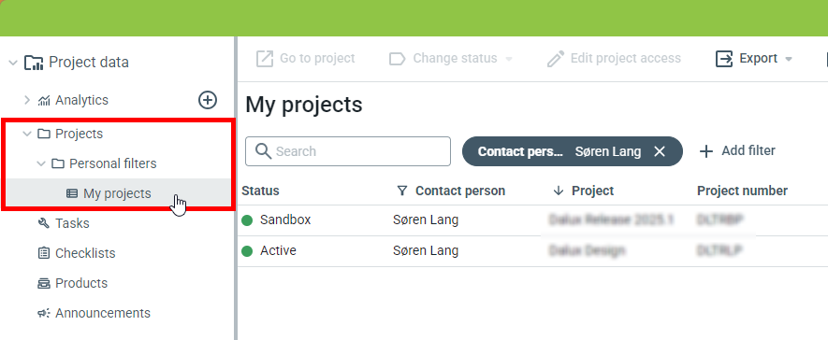
Task: Open Checklists in the sidebar
Action: point(76,253)
